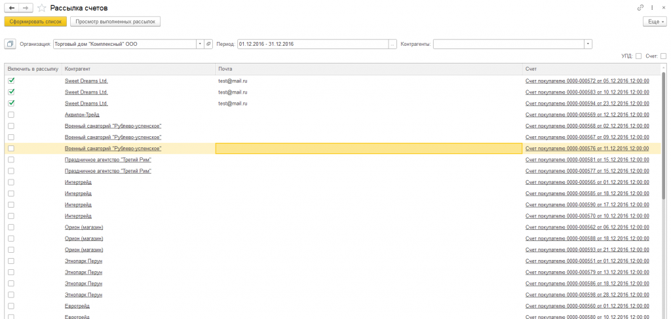Screen dimensions: 671x319
Task: Open Просмотр выполненных рассылок
Action: 115,22
